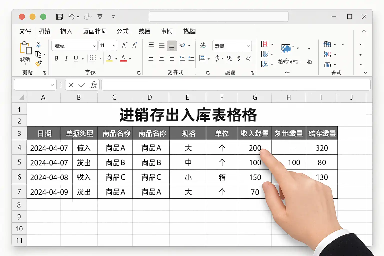Click the Copy icon

coord(38,54)
